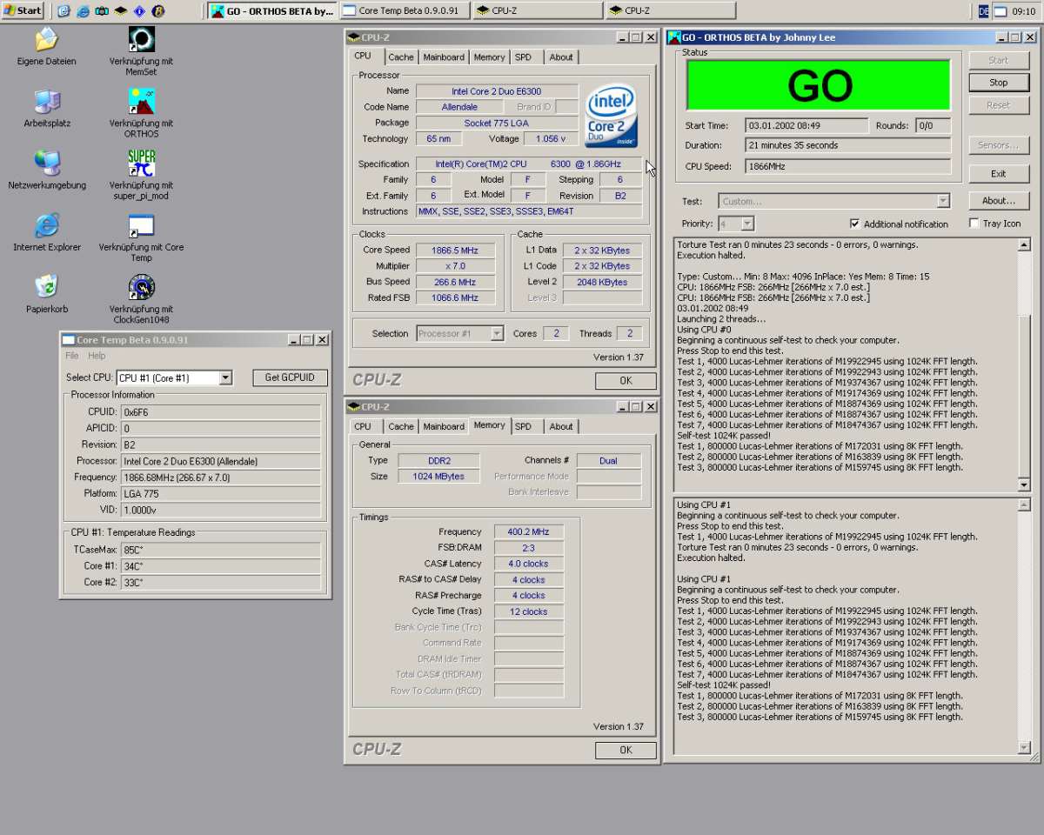The width and height of the screenshot is (1044, 835).
Task: Click camera quick launch icon
Action: point(102,11)
